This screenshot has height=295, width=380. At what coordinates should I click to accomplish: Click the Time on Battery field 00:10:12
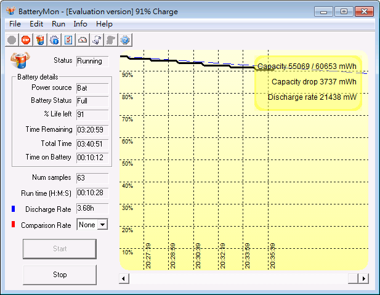[92, 158]
